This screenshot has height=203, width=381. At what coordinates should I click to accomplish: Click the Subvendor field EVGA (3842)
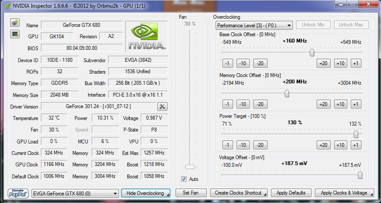[138, 60]
